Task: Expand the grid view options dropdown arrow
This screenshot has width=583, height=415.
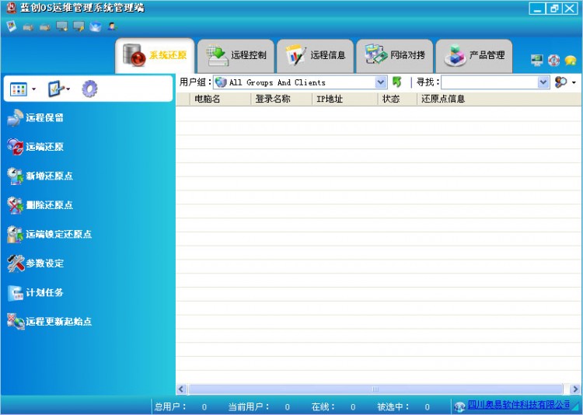Action: pyautogui.click(x=33, y=90)
